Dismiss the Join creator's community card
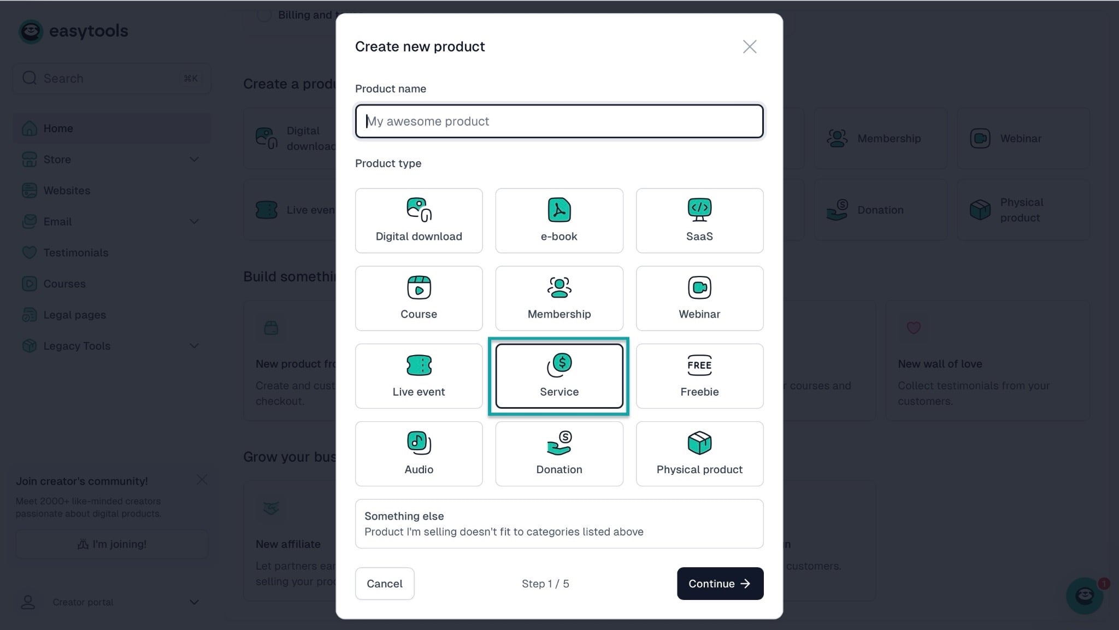This screenshot has height=630, width=1119. (x=202, y=480)
